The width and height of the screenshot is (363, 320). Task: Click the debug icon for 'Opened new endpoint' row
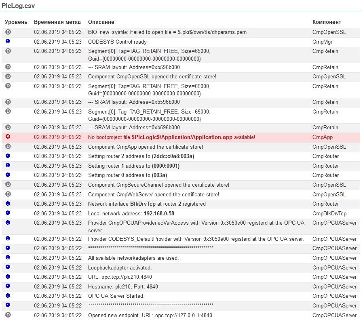click(8, 315)
